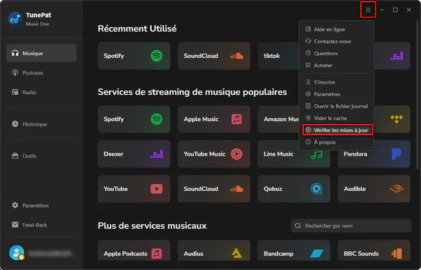421x270 pixels.
Task: Select Contactez-nous from the menu
Action: tap(336, 41)
